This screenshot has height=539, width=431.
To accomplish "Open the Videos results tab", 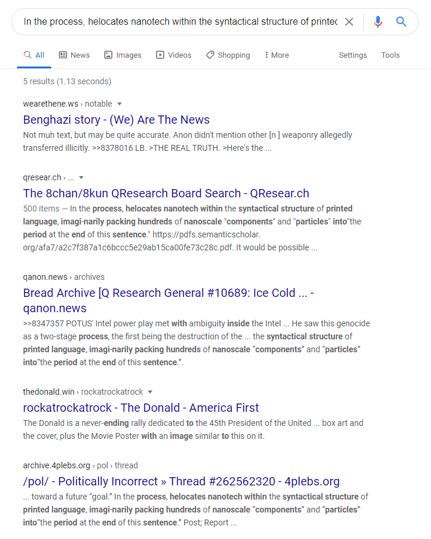I will (174, 55).
